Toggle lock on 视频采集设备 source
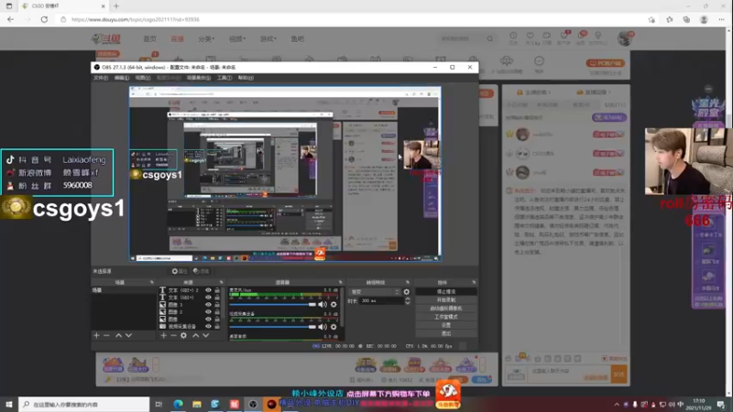This screenshot has width=733, height=412. [x=217, y=326]
